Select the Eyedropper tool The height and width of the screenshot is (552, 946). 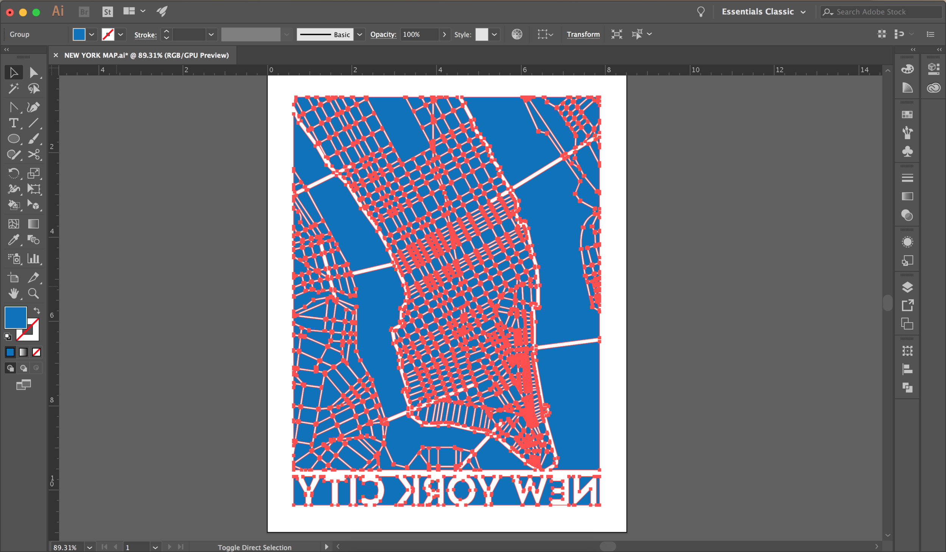(x=14, y=240)
